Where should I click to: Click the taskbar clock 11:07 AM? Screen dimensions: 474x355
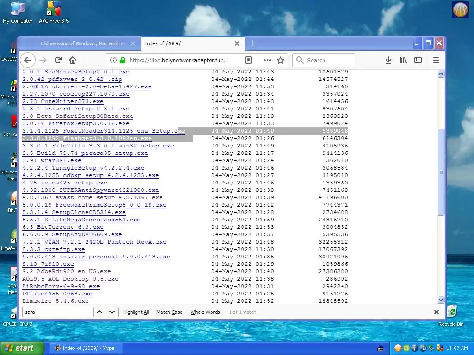point(457,349)
